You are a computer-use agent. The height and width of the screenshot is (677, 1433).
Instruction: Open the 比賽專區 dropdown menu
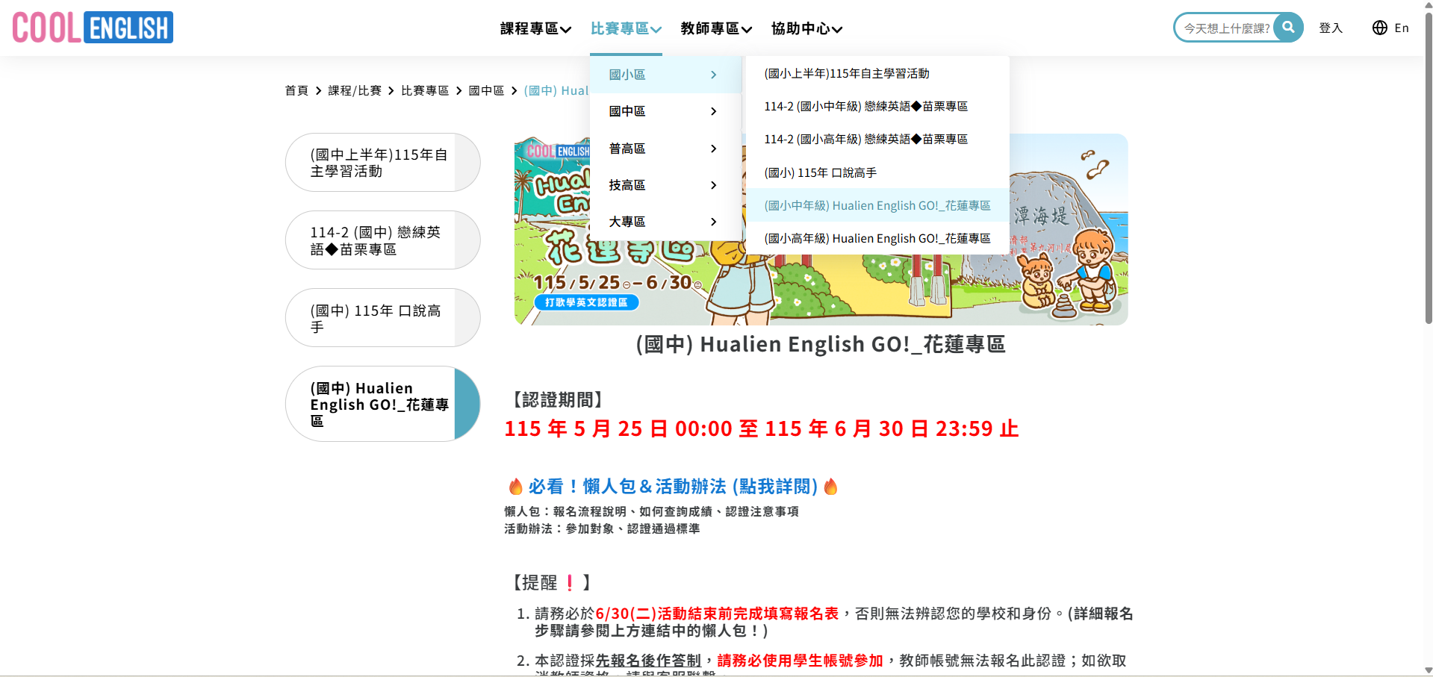626,28
